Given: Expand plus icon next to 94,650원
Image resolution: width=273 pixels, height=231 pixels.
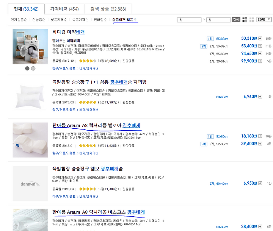Looking at the screenshot, I should point(260,53).
